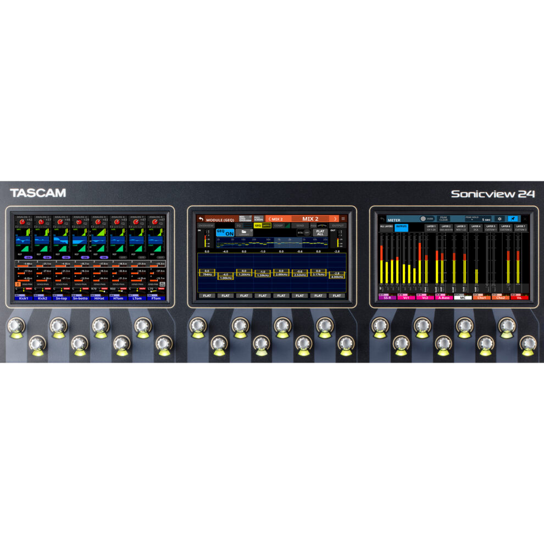Viewport: 544px width, 544px height.
Task: Click the blue pin icon on the meter screen
Action: (513, 219)
